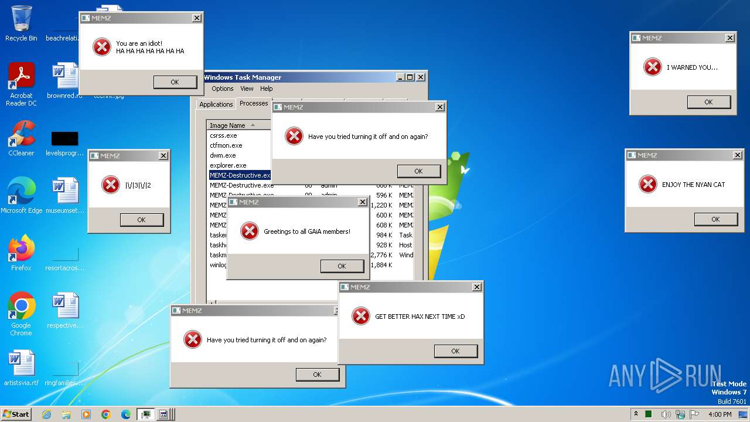Click the green CPU usage meter in the tray

tap(649, 414)
